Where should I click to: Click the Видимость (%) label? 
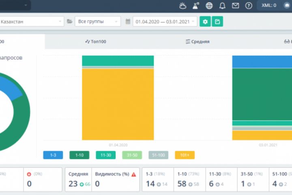112,174
